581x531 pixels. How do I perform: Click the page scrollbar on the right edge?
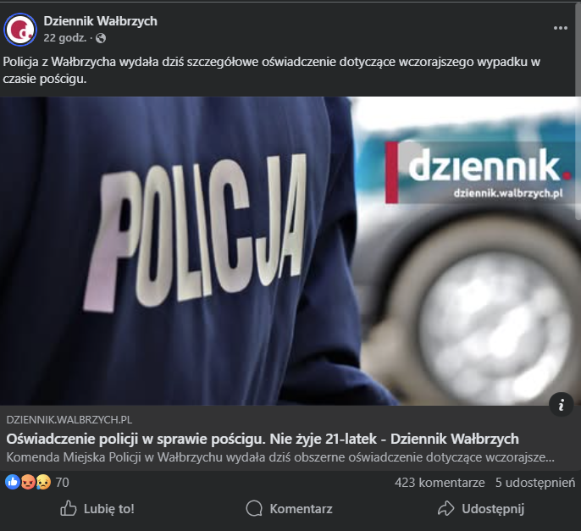[x=579, y=111]
